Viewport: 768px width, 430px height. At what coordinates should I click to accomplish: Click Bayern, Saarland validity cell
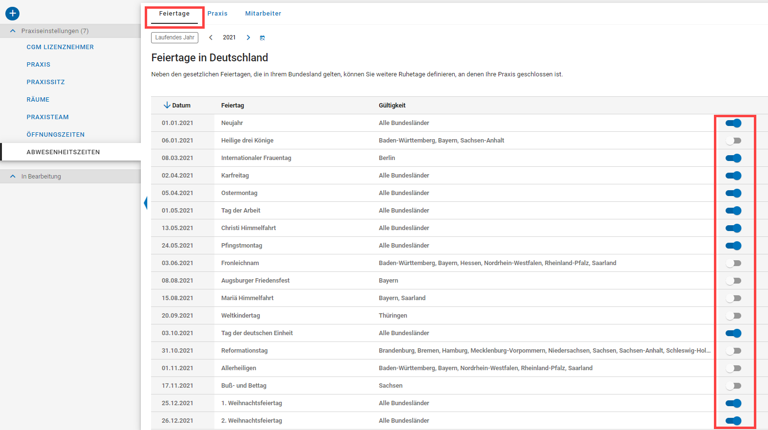click(402, 298)
